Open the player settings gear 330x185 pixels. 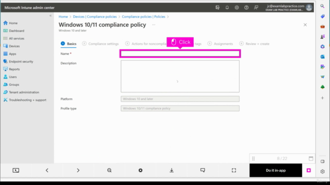click(140, 170)
